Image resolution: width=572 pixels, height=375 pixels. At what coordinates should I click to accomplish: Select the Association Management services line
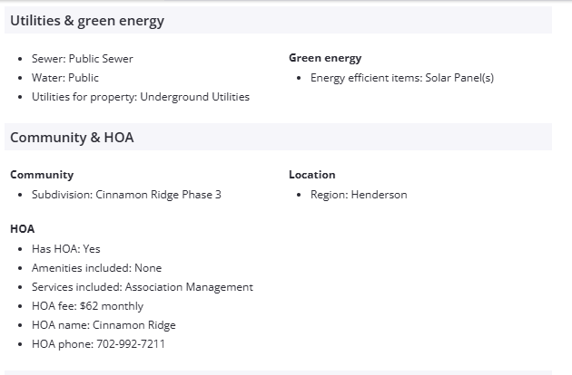point(142,287)
